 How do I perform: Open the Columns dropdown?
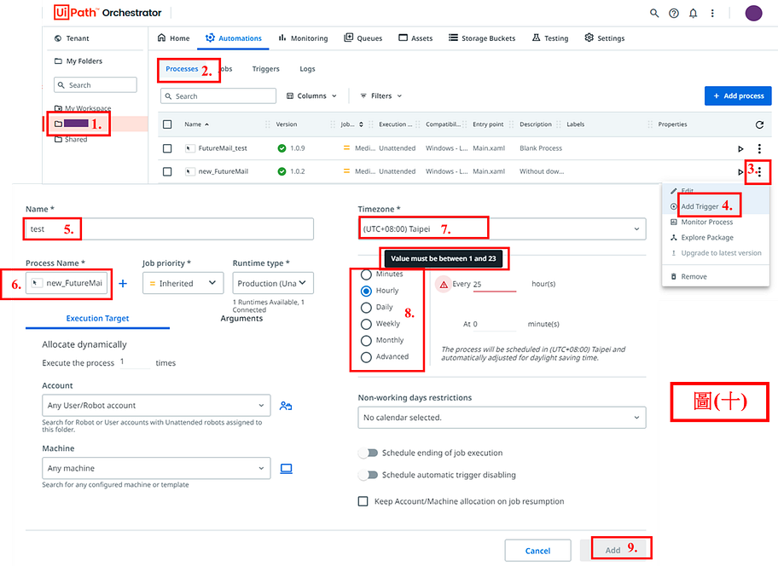(x=311, y=96)
